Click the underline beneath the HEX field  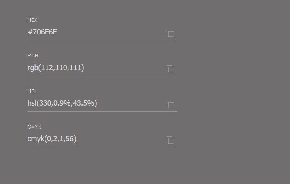click(x=102, y=40)
